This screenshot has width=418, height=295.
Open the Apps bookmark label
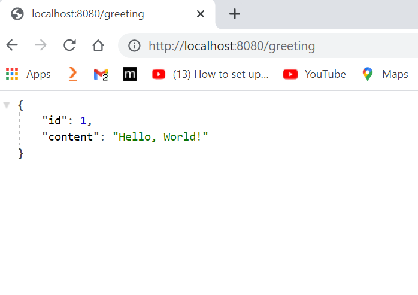coord(38,74)
